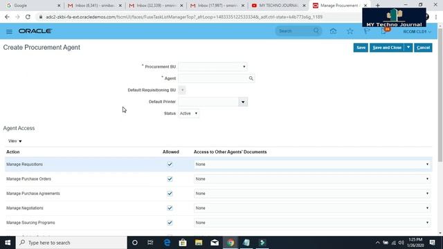Open the Windows Start menu
443x249 pixels.
[8, 243]
